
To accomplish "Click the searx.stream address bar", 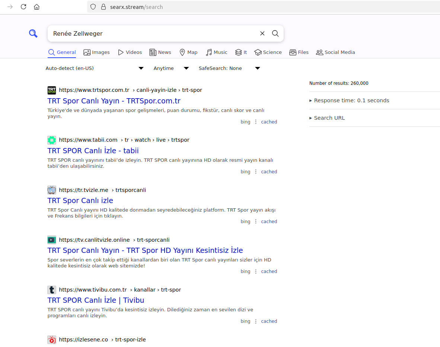I will click(x=264, y=7).
